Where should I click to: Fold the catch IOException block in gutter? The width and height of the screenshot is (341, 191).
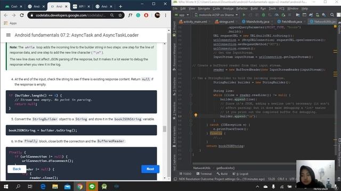pos(191,125)
